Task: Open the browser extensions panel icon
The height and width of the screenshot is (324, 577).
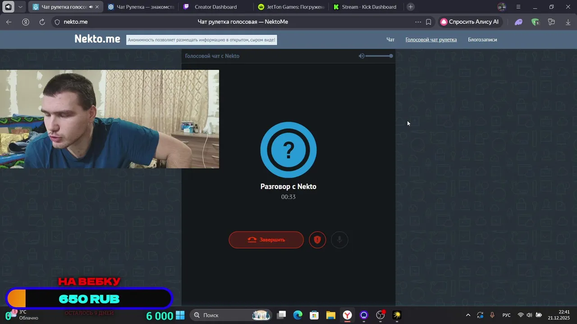Action: 551,22
